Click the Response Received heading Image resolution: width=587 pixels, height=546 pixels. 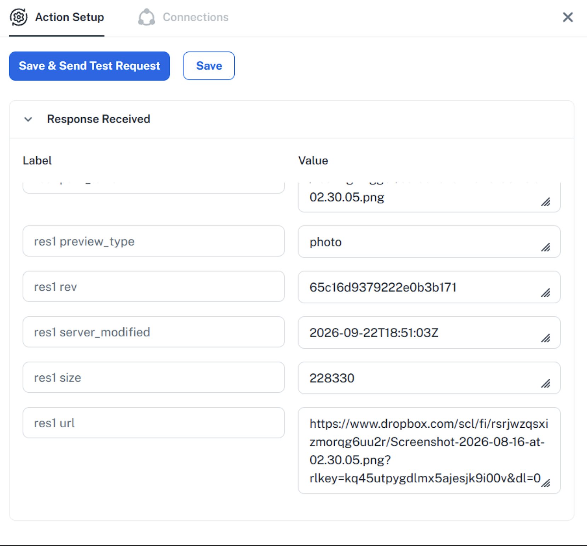(99, 119)
